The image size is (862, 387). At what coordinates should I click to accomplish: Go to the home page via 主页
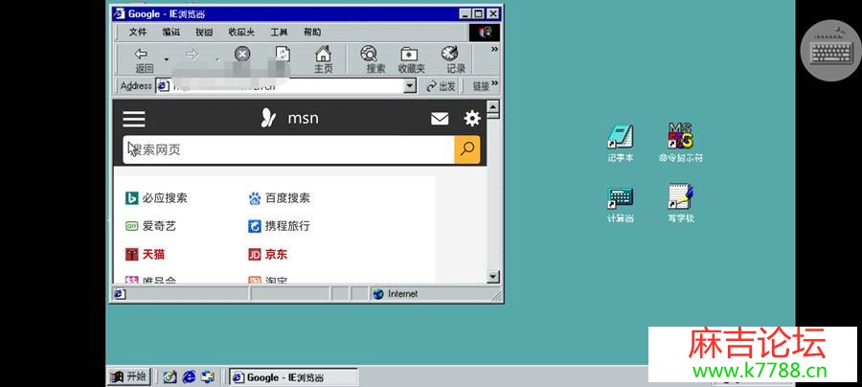coord(324,60)
